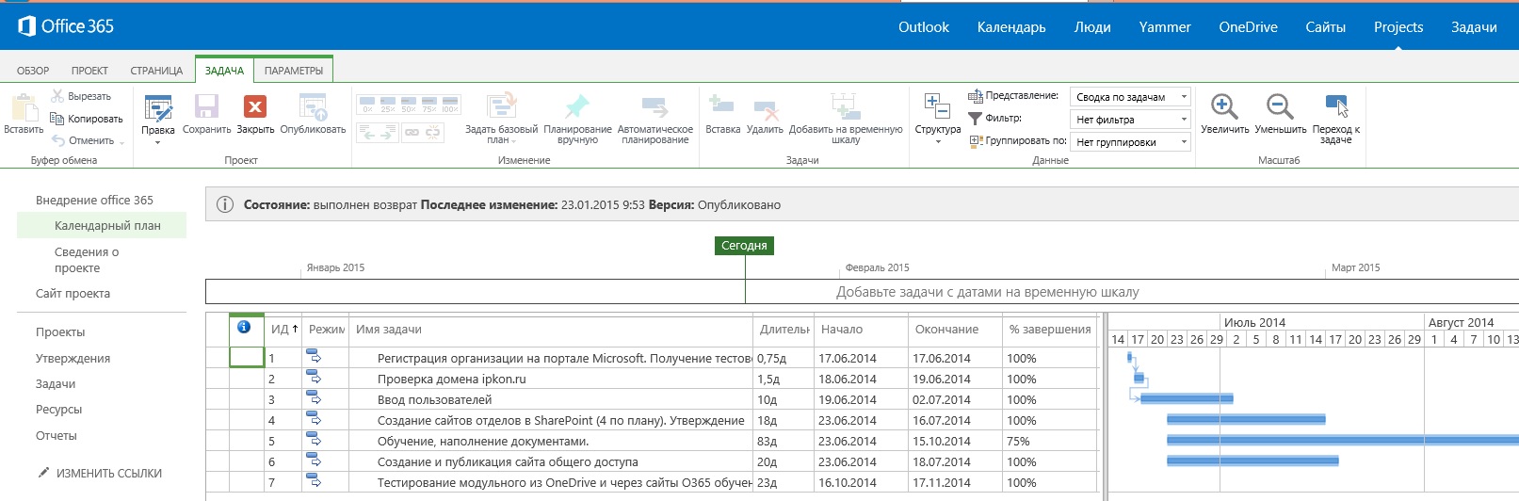The height and width of the screenshot is (501, 1519).
Task: Click the Начало column header
Action: click(x=861, y=329)
